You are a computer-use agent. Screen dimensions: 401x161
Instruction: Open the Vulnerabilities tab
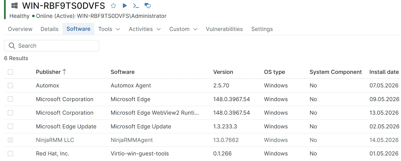[224, 29]
